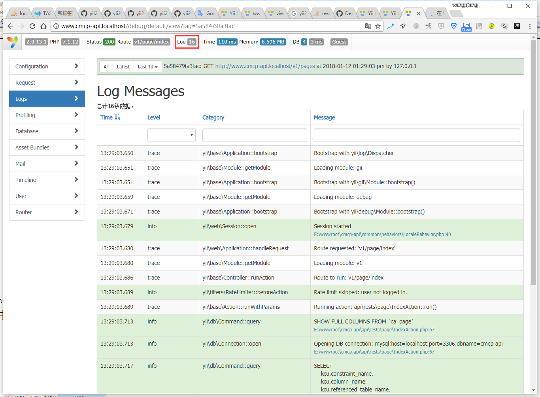Click the Yii logo in debug toolbar

pos(13,42)
